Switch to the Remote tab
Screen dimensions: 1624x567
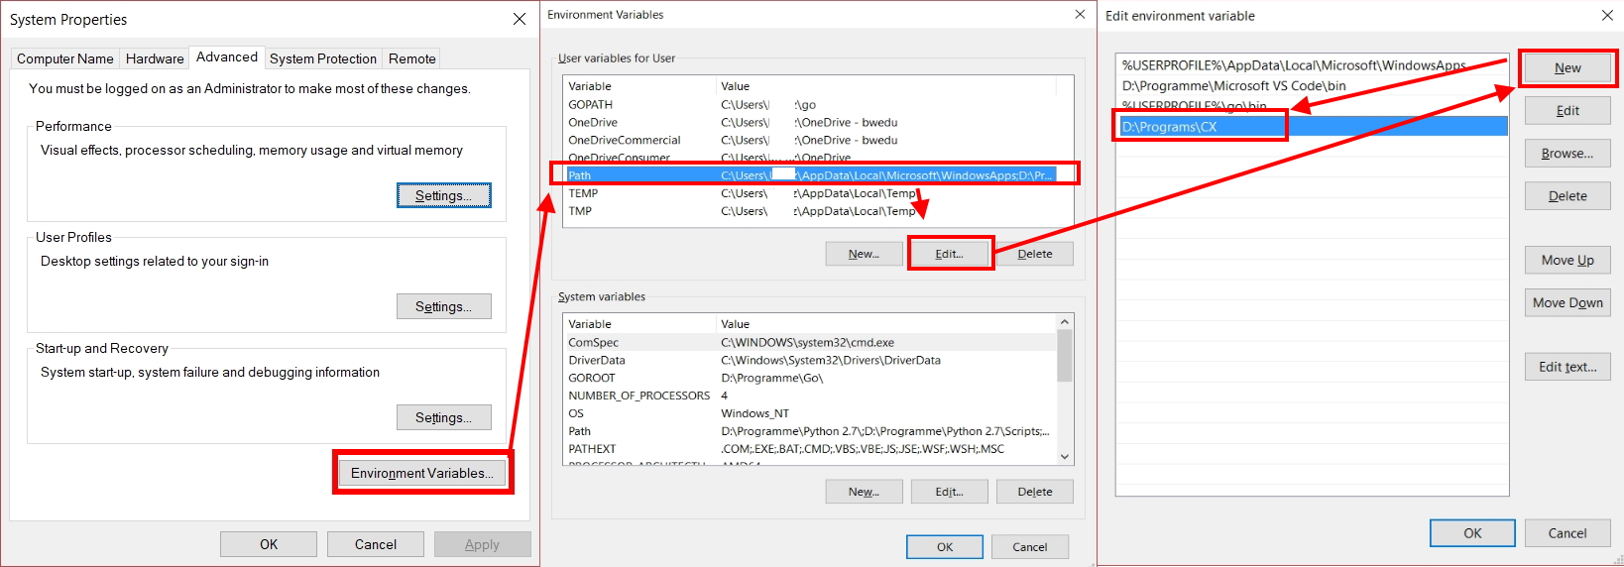pyautogui.click(x=412, y=58)
